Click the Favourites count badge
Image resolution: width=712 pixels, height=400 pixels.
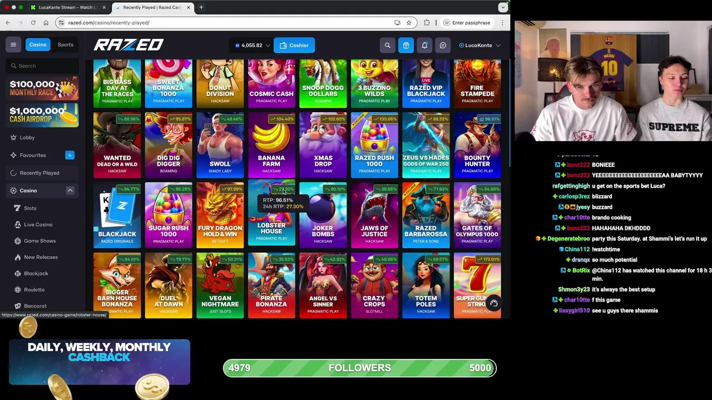(x=70, y=155)
